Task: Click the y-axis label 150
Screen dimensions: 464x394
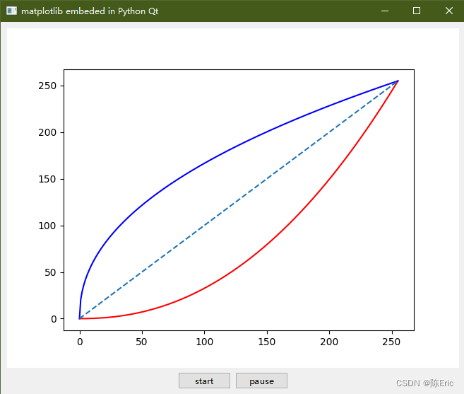Action: pyautogui.click(x=47, y=180)
